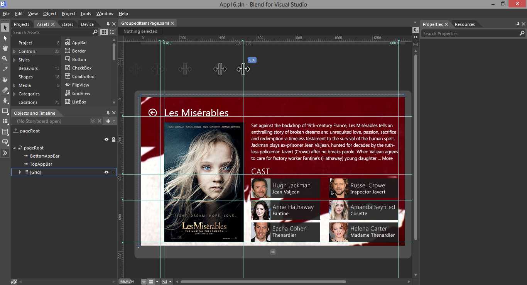The height and width of the screenshot is (285, 527).
Task: Select the Rectangle shape tool
Action: (5, 111)
